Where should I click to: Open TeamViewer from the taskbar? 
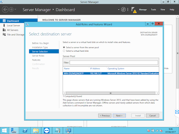click(47, 131)
